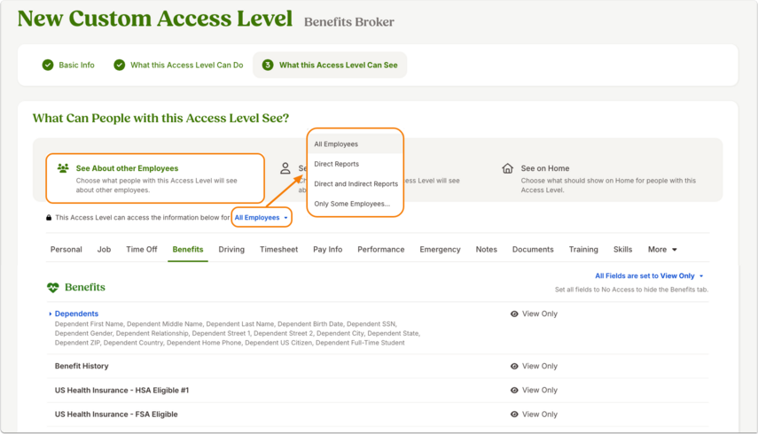Open the Notes tab
The width and height of the screenshot is (758, 434).
point(487,250)
